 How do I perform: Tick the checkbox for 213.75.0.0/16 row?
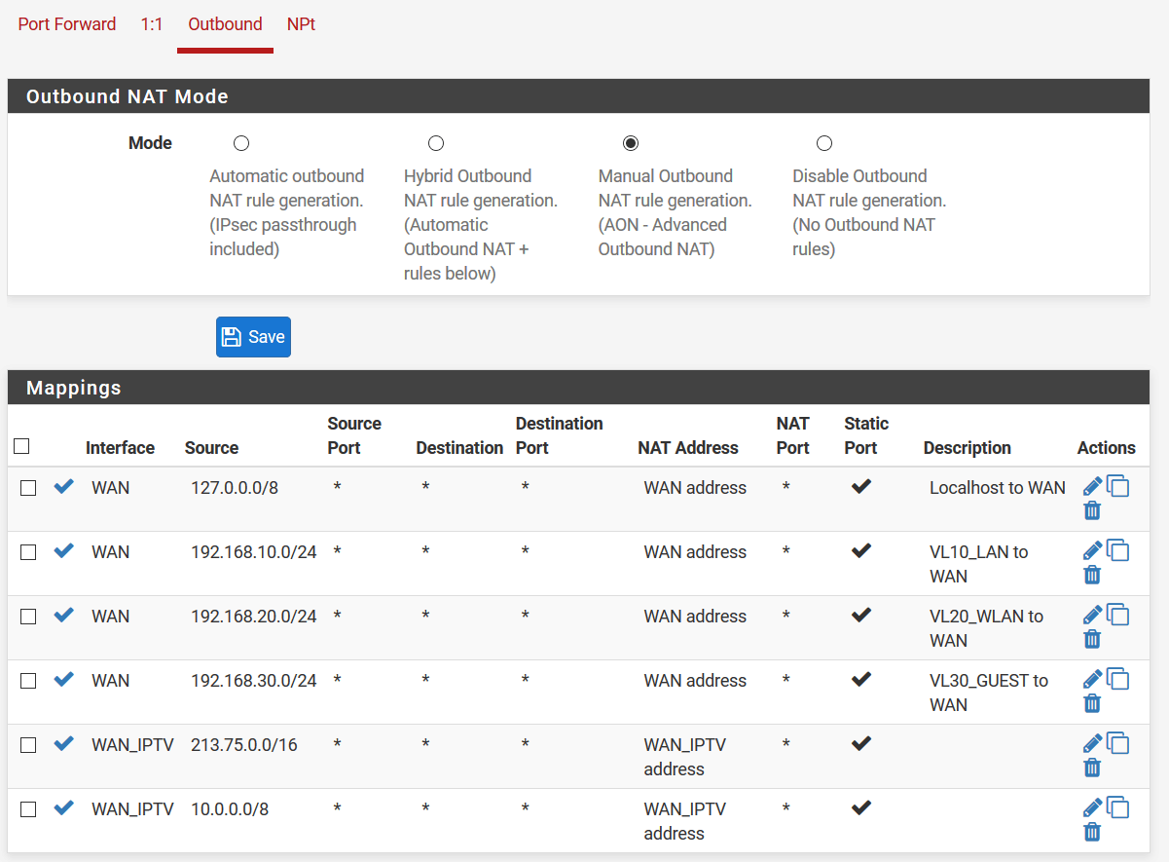click(28, 745)
